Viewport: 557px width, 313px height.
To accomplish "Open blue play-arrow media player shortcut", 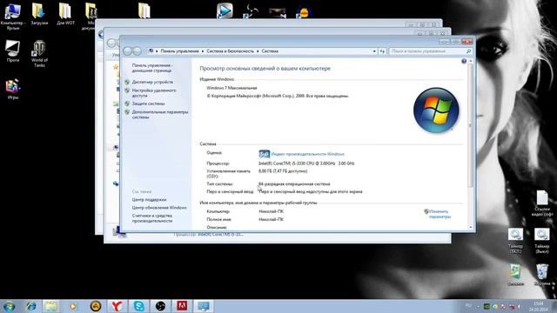I will 225,10.
